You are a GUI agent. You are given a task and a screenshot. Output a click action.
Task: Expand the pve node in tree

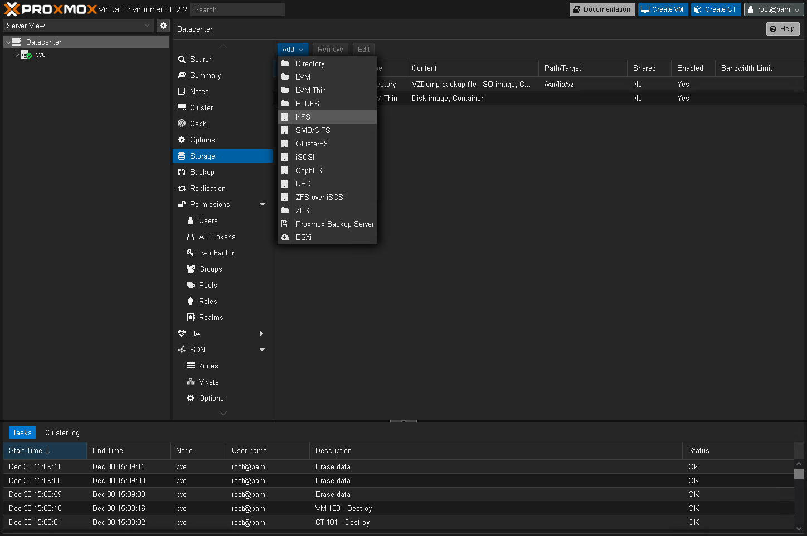(17, 55)
